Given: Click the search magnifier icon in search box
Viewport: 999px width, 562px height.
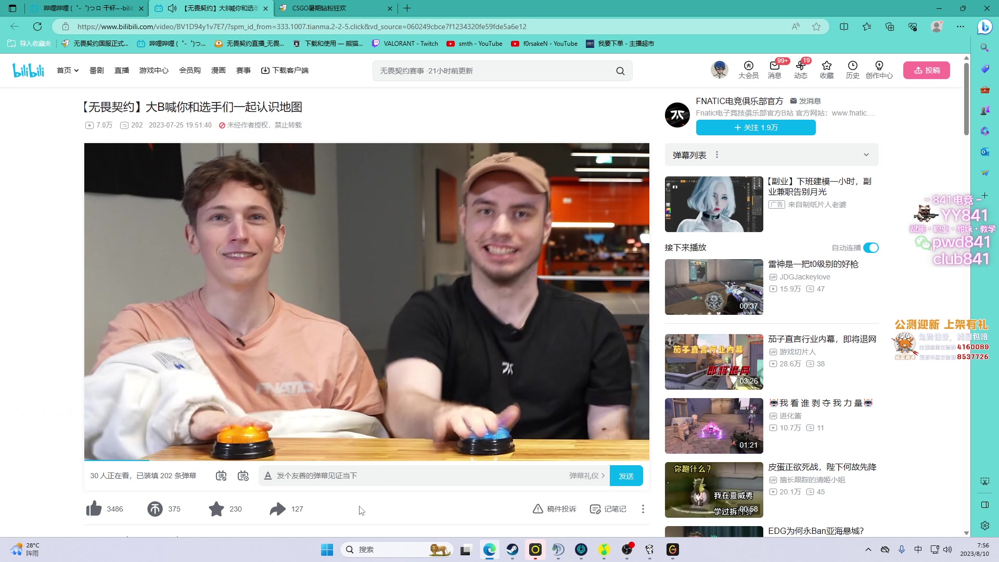Looking at the screenshot, I should coord(620,71).
